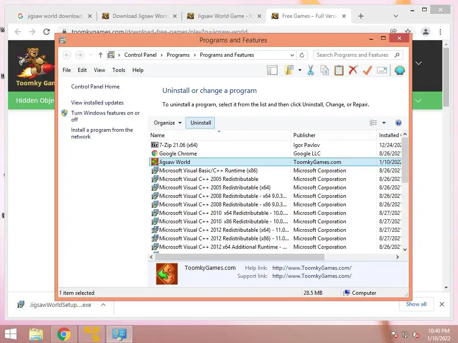Click the Rename toolbar icon

click(x=382, y=70)
